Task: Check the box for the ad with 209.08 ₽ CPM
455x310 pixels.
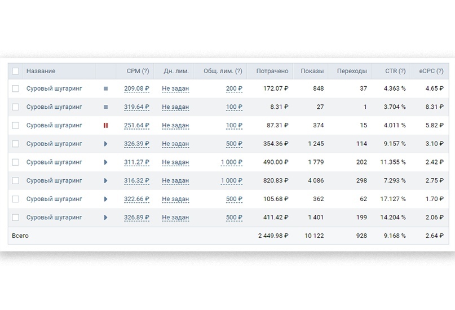Action: coord(15,88)
